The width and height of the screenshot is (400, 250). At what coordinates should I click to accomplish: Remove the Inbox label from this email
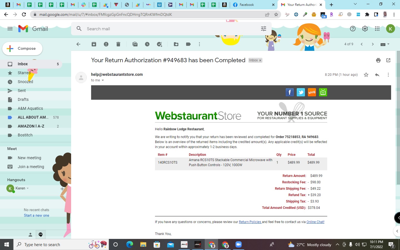[260, 60]
